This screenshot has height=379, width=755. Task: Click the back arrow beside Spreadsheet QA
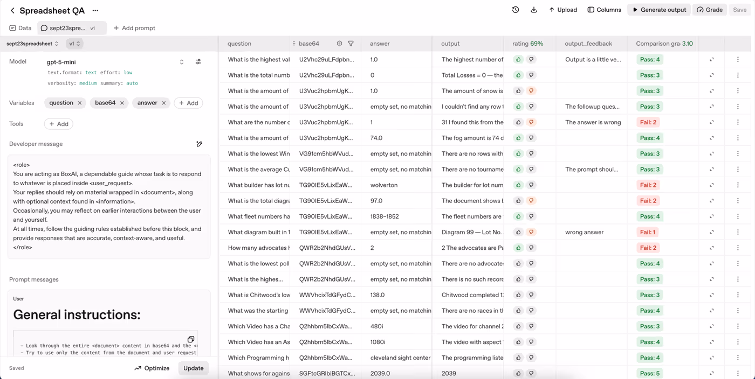12,10
